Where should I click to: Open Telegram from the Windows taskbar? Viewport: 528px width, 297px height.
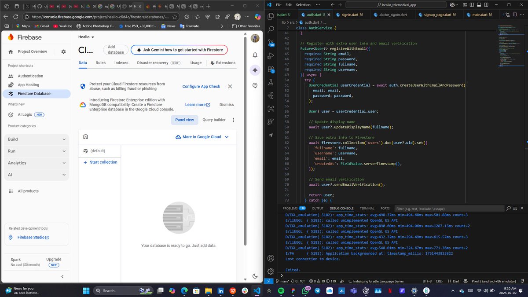(318, 291)
